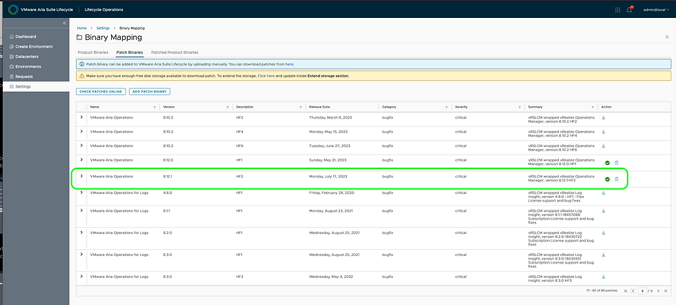Download Operations for Logs 8.3.0 HF3 patch
The height and width of the screenshot is (305, 676).
coord(604,277)
